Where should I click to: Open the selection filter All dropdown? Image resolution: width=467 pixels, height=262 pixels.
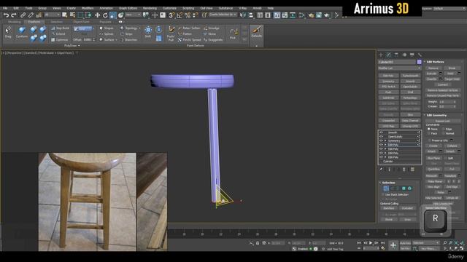tap(52, 15)
